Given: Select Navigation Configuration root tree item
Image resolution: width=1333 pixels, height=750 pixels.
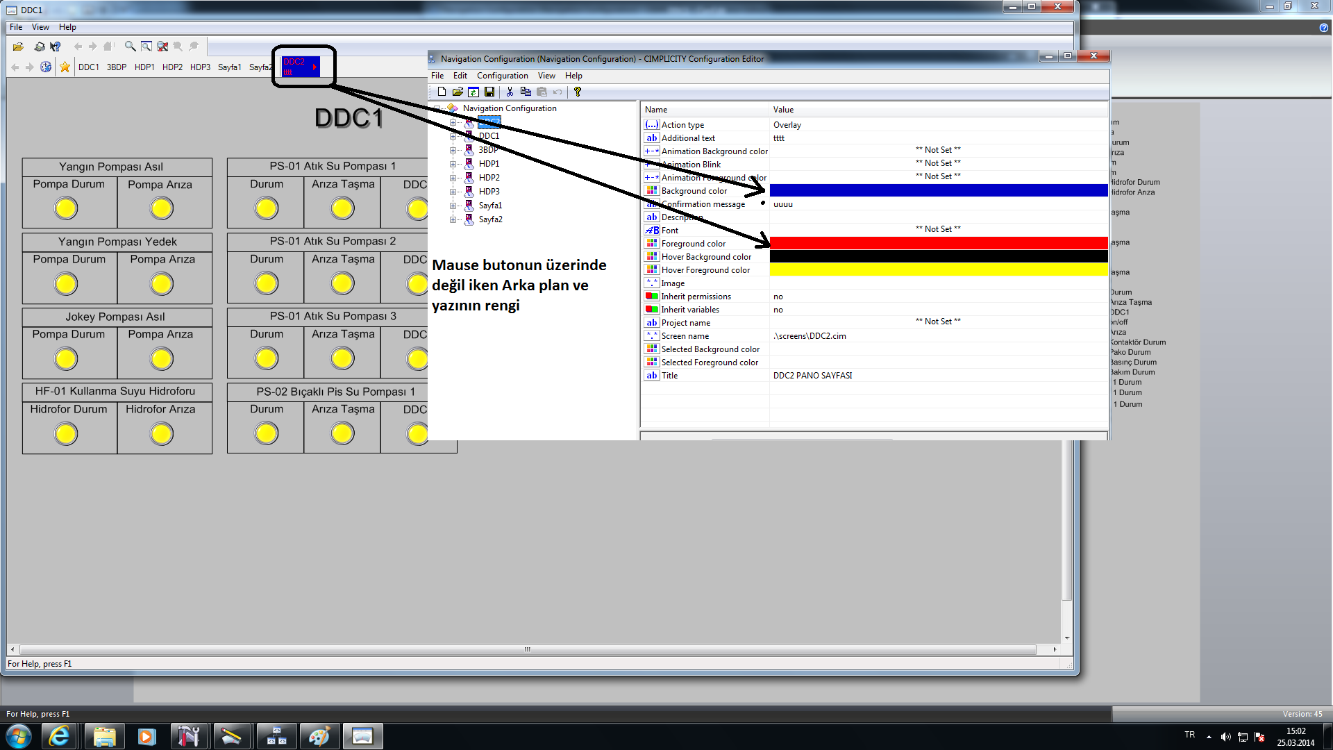Looking at the screenshot, I should pyautogui.click(x=510, y=108).
